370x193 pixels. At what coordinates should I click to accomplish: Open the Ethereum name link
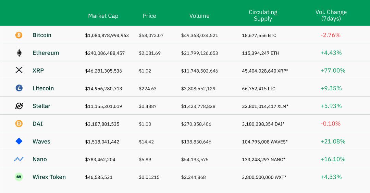point(46,53)
